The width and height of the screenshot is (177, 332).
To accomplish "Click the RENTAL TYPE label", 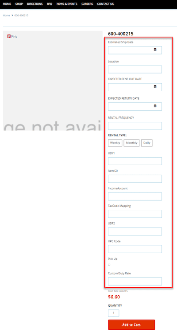I will 118,135.
